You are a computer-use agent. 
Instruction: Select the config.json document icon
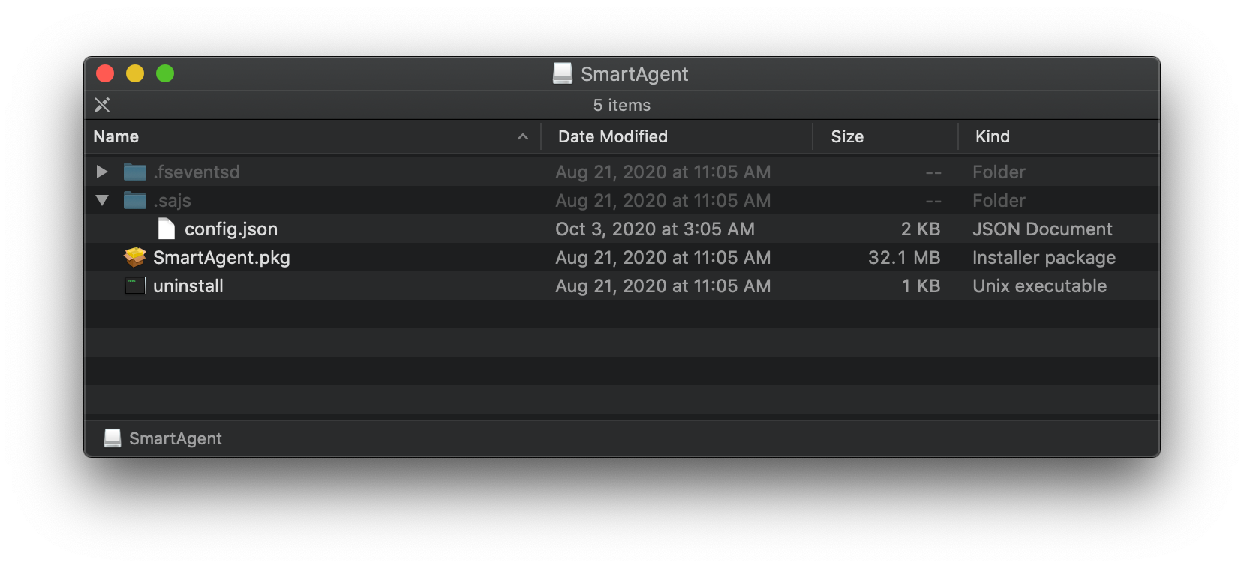coord(167,229)
